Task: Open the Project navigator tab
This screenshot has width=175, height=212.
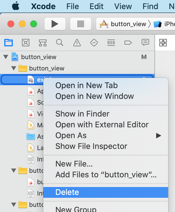Action: tap(9, 43)
